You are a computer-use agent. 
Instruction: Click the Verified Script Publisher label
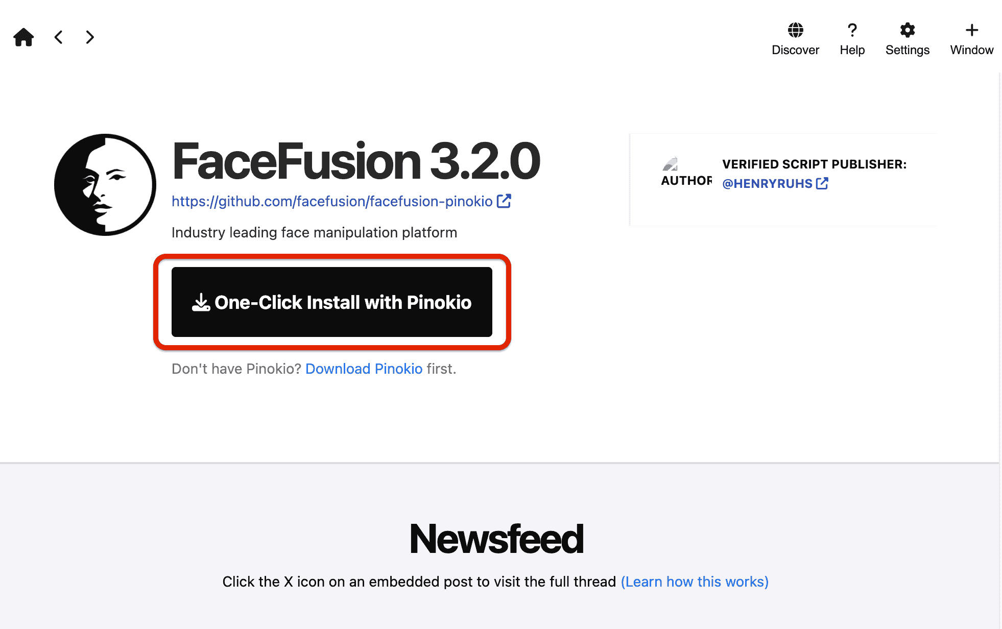click(814, 164)
